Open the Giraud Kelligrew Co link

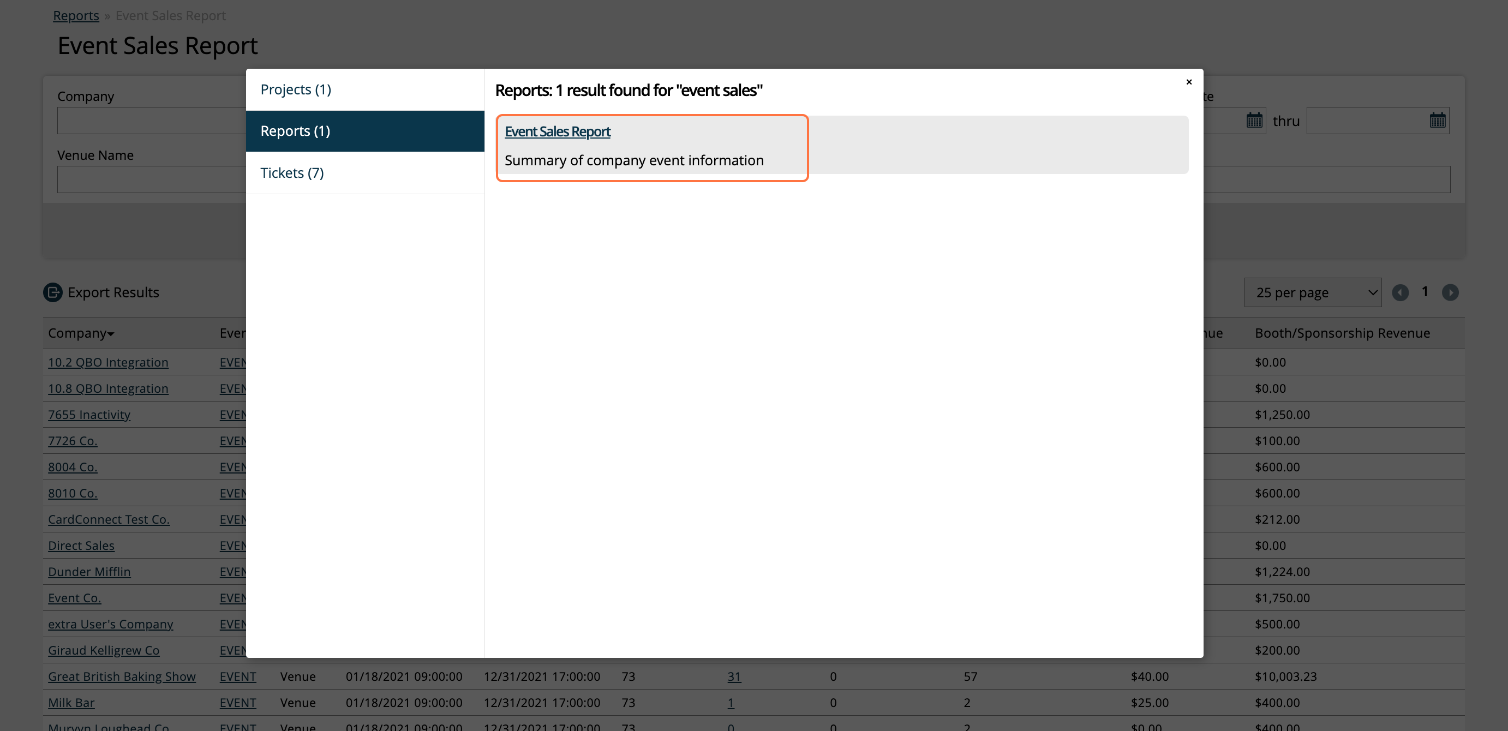[x=104, y=650]
